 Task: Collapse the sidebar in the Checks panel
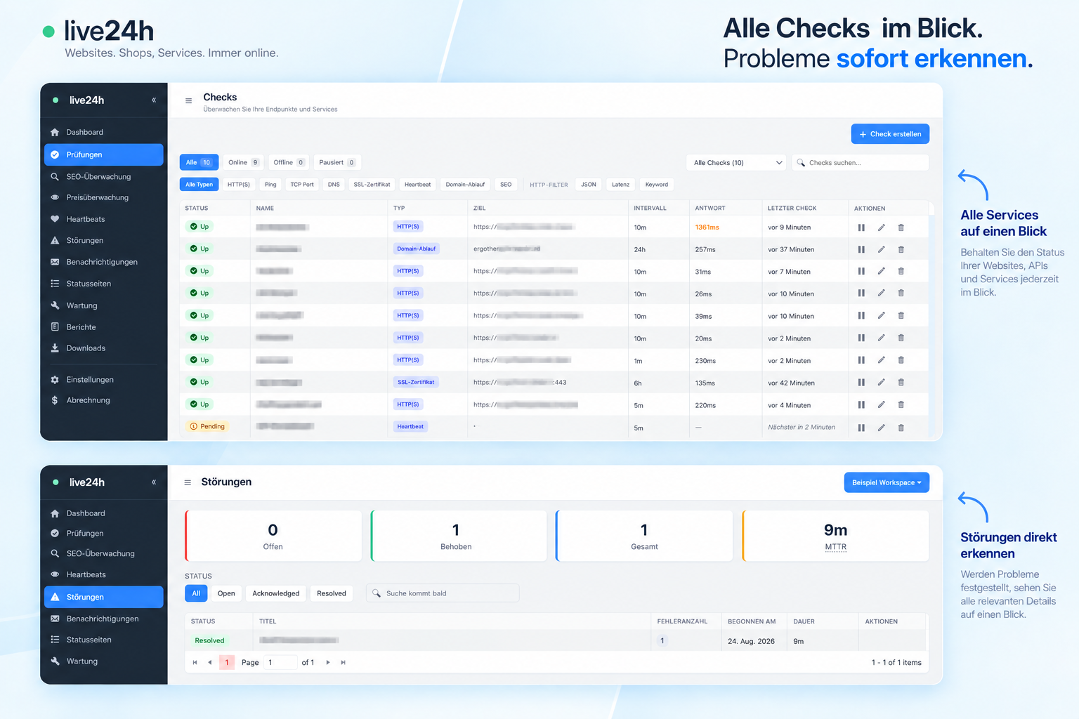click(x=154, y=100)
